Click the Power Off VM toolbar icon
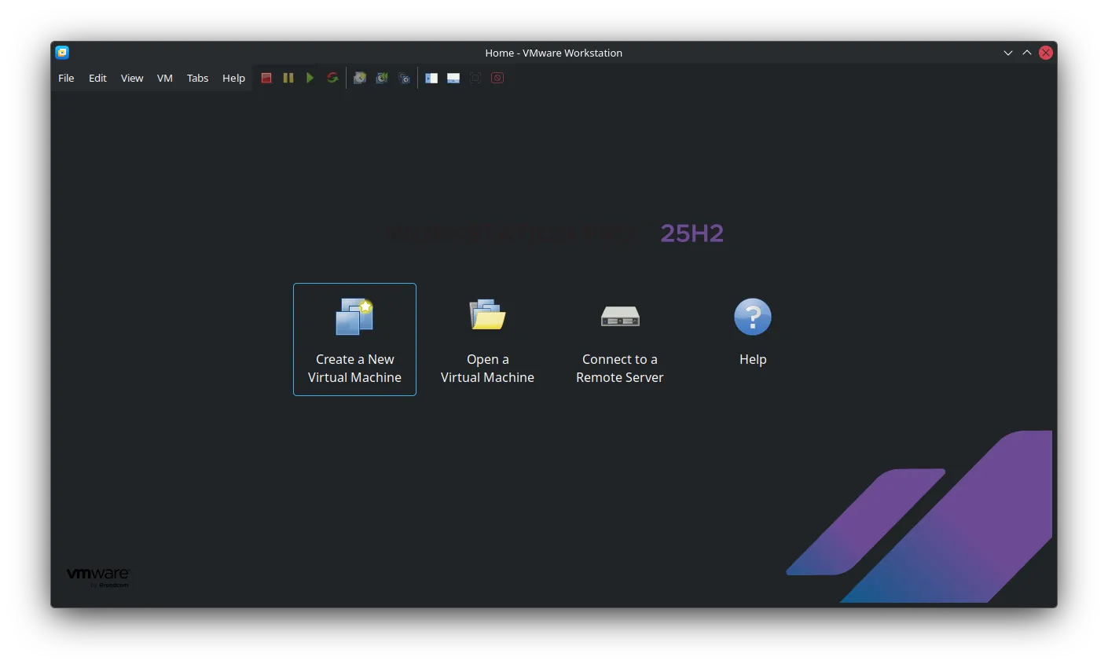Viewport: 1108px width, 668px height. coord(266,77)
